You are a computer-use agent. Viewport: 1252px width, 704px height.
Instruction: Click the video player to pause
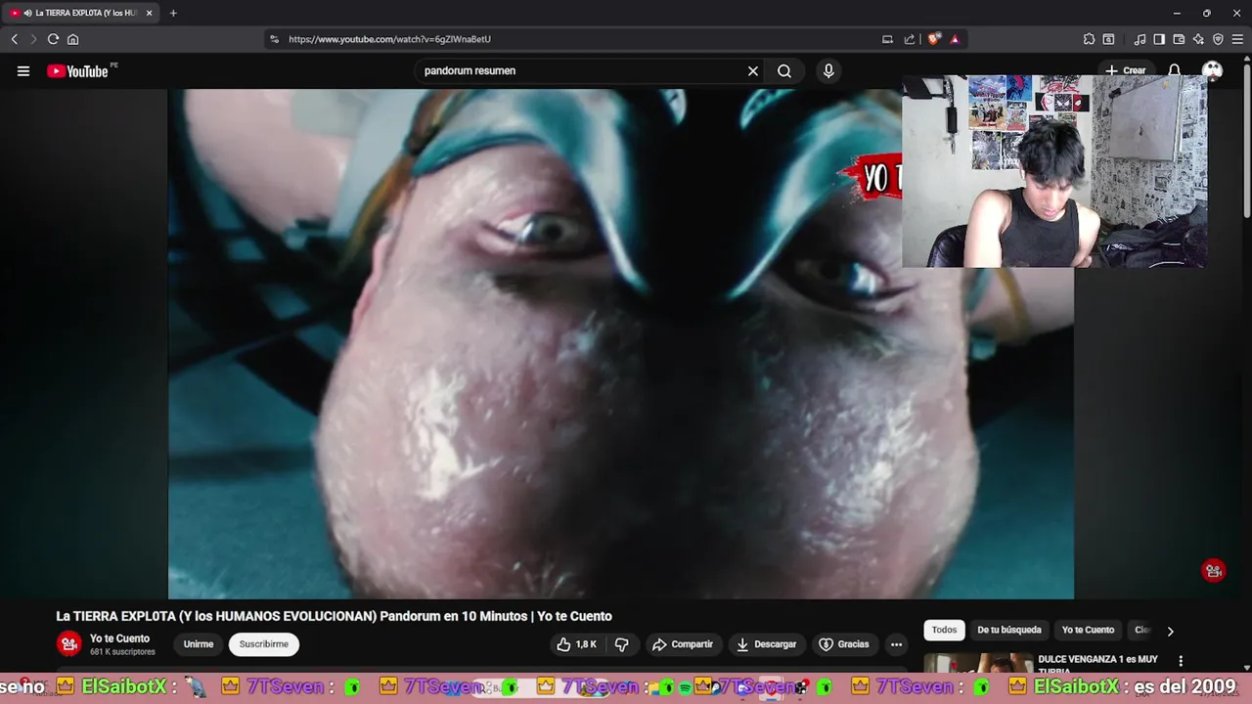tap(621, 344)
